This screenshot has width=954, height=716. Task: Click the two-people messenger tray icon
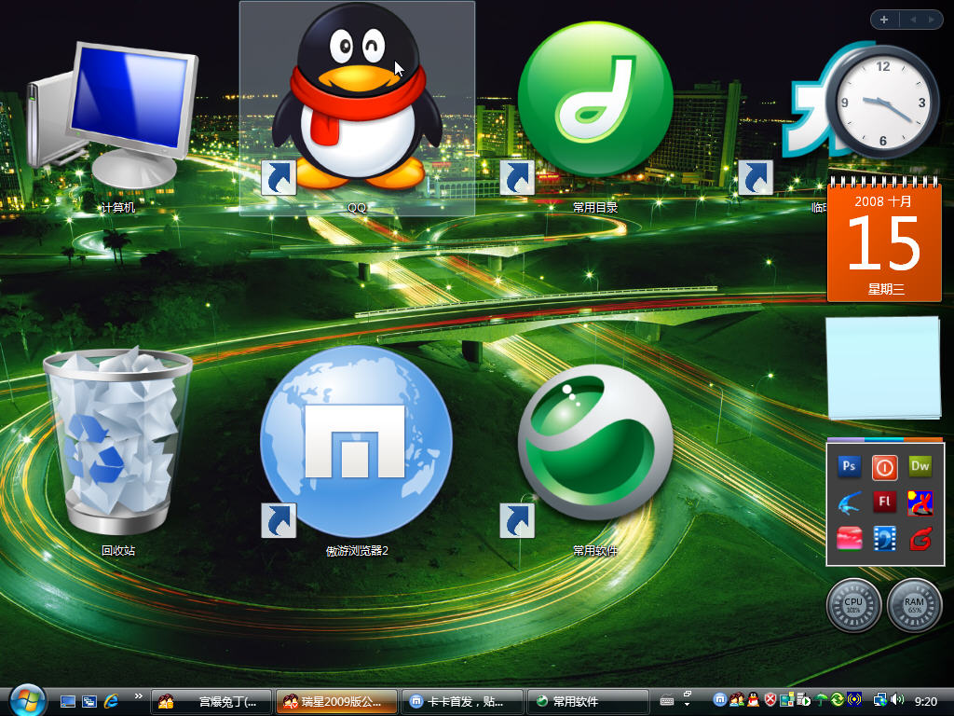[737, 699]
